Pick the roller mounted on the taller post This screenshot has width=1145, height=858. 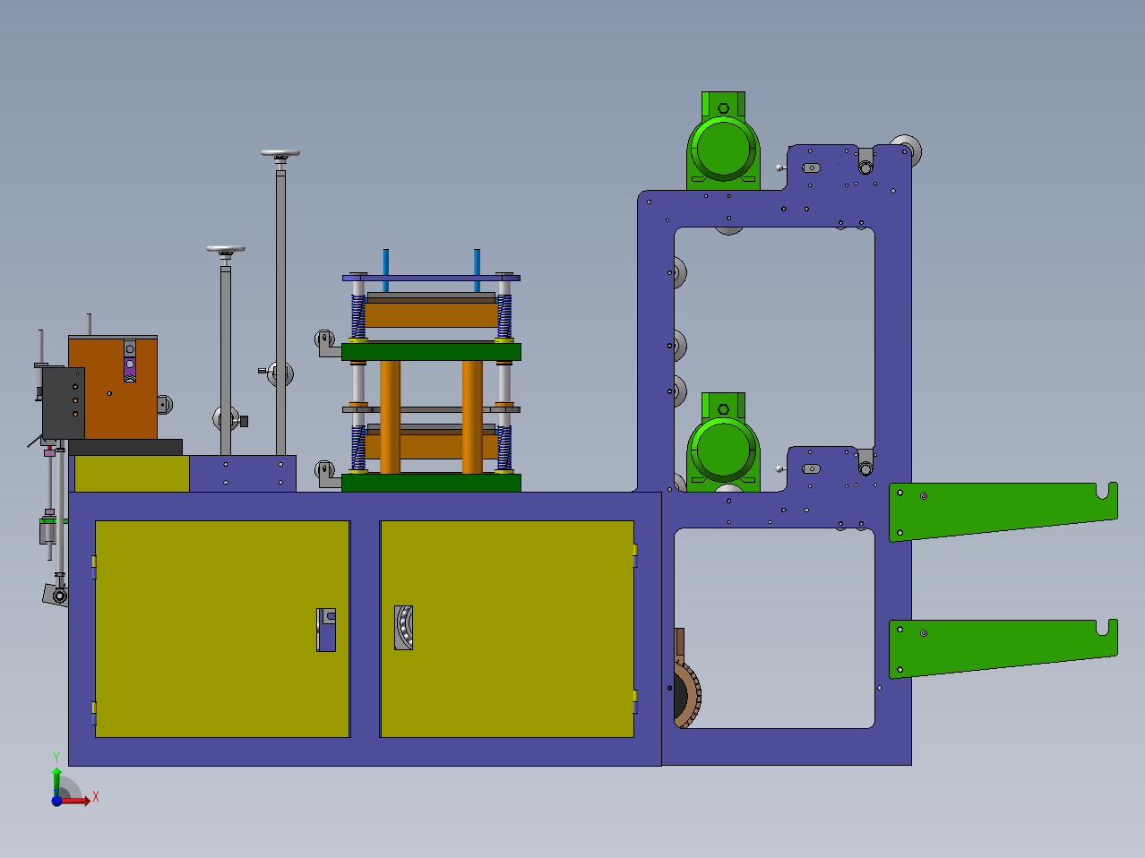click(x=282, y=373)
